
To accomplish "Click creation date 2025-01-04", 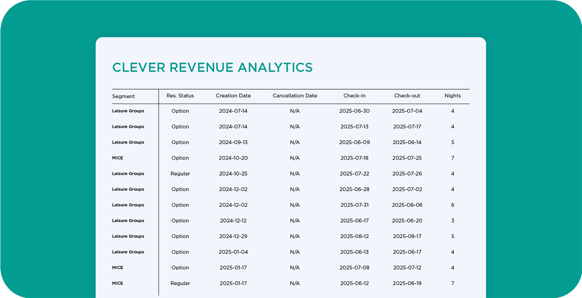I will [x=233, y=252].
